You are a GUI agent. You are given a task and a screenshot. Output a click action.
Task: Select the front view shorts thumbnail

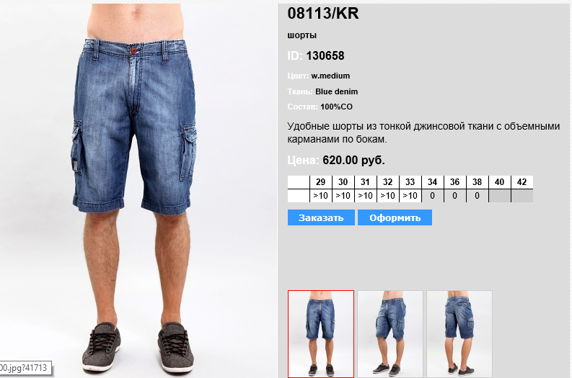(x=321, y=333)
